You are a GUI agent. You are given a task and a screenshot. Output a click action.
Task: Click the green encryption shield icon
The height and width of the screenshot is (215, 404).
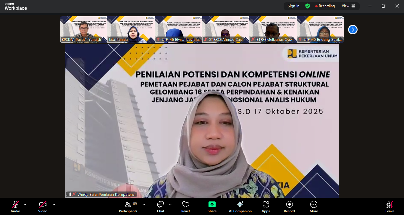308,6
